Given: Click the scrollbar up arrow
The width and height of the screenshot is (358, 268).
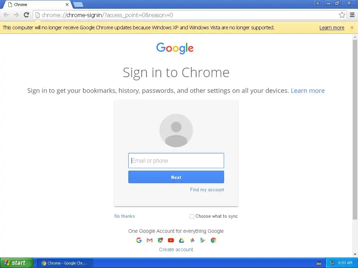Looking at the screenshot, I should pyautogui.click(x=355, y=37).
